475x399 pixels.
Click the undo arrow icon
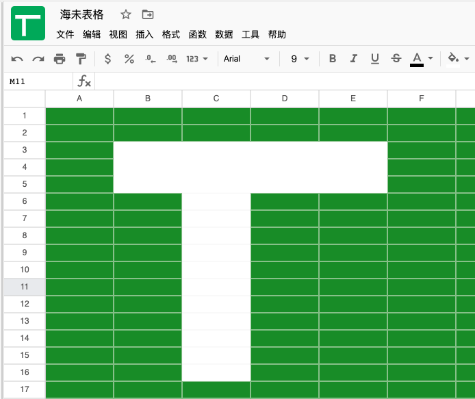click(17, 59)
